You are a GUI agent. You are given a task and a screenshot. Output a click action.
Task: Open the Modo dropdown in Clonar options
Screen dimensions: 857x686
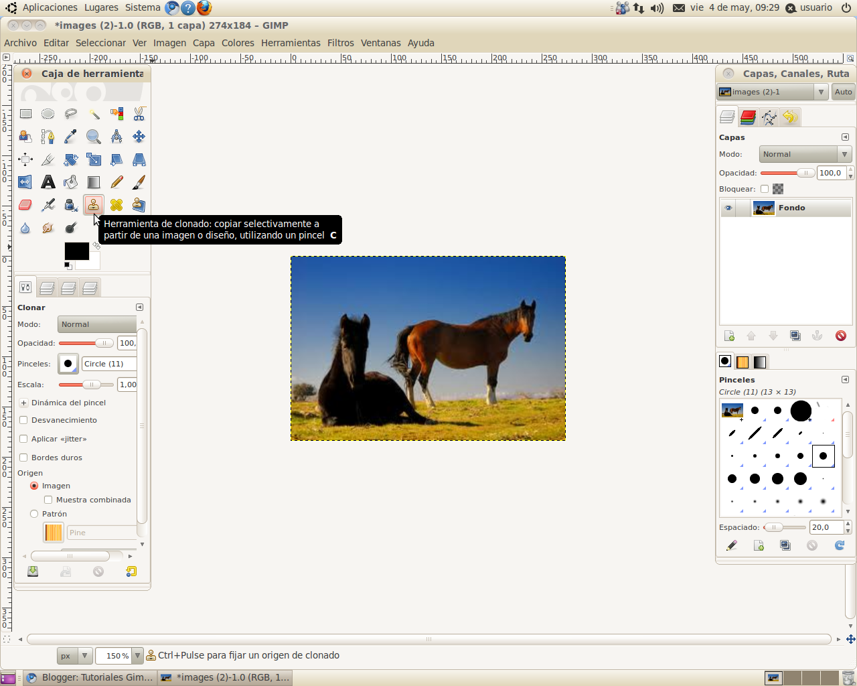[97, 324]
